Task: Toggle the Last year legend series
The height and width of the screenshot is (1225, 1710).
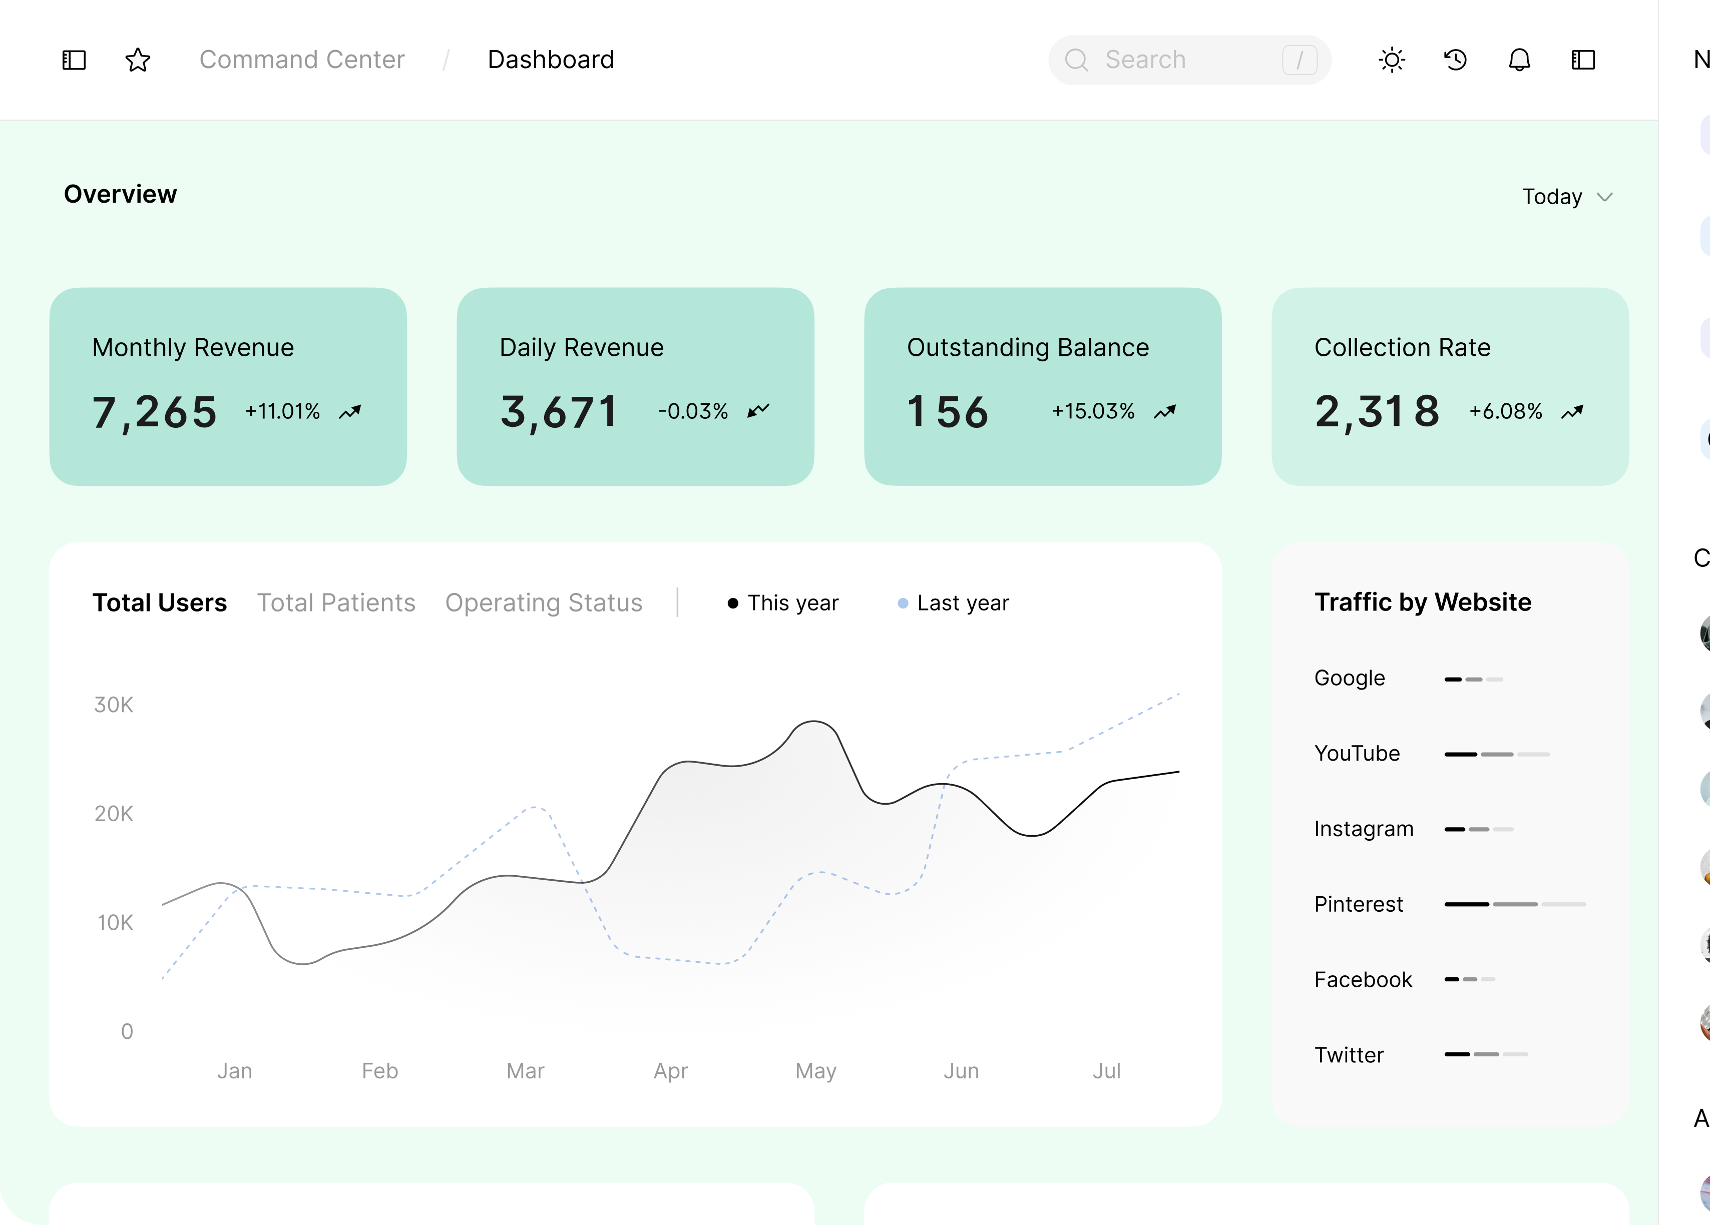Action: [953, 603]
